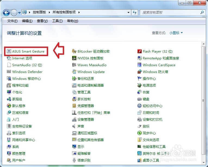
Task: Click the search magnifier icon
Action: click(x=202, y=13)
